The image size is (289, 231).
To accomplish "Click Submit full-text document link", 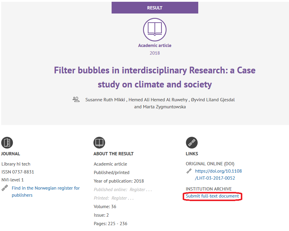I will (212, 196).
